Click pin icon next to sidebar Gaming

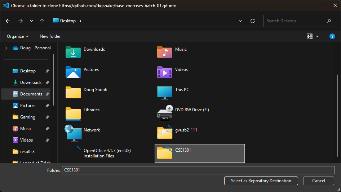coord(47,117)
